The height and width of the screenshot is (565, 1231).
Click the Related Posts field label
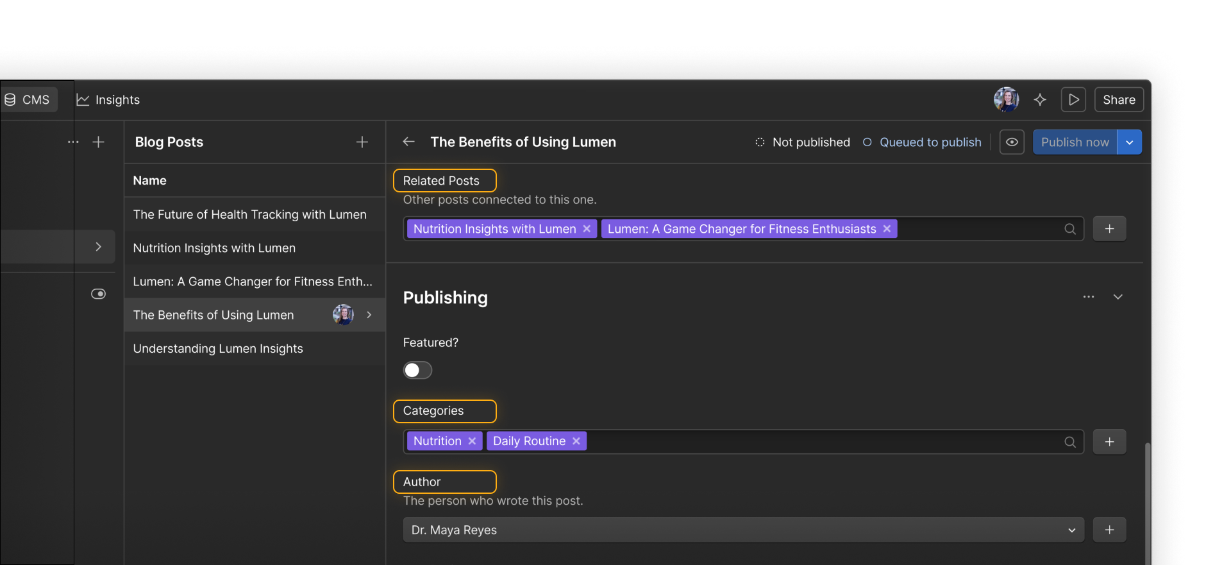point(441,181)
